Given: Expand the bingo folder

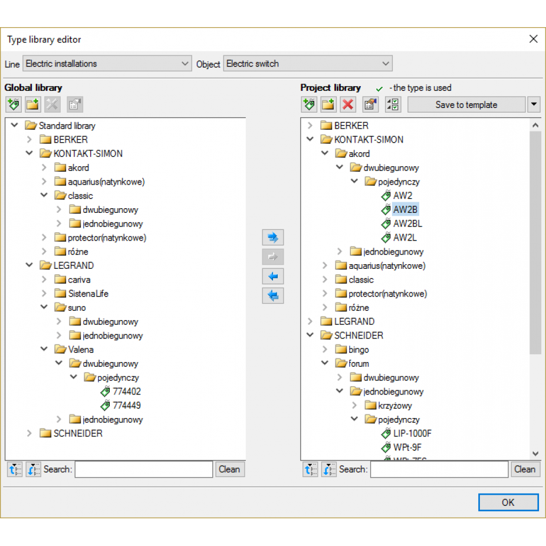Looking at the screenshot, I should 324,349.
